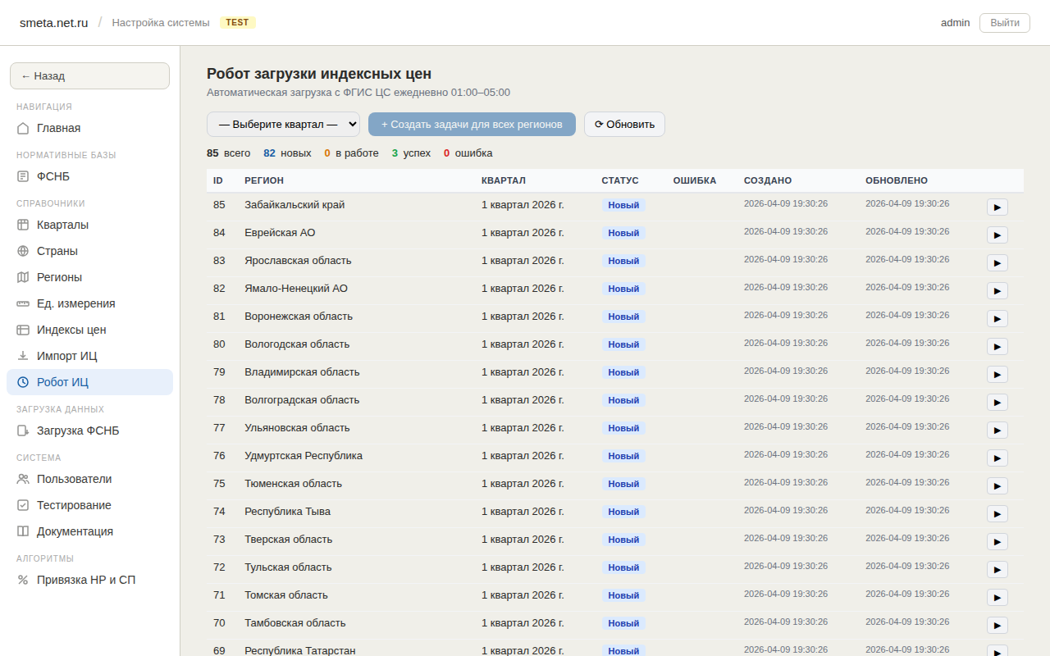Open the Выберите квартал dropdown

point(283,124)
